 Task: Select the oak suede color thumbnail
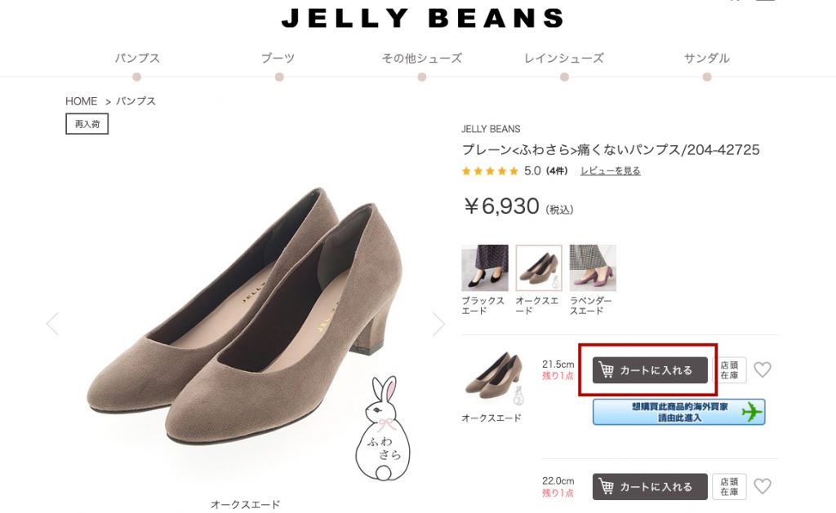539,268
